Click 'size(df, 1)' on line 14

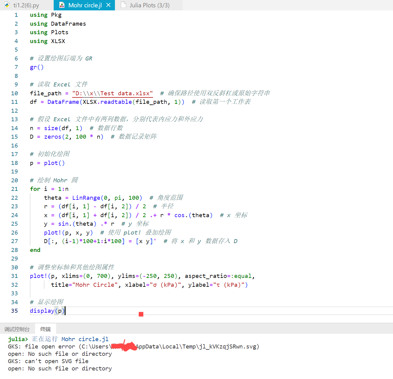(x=63, y=128)
